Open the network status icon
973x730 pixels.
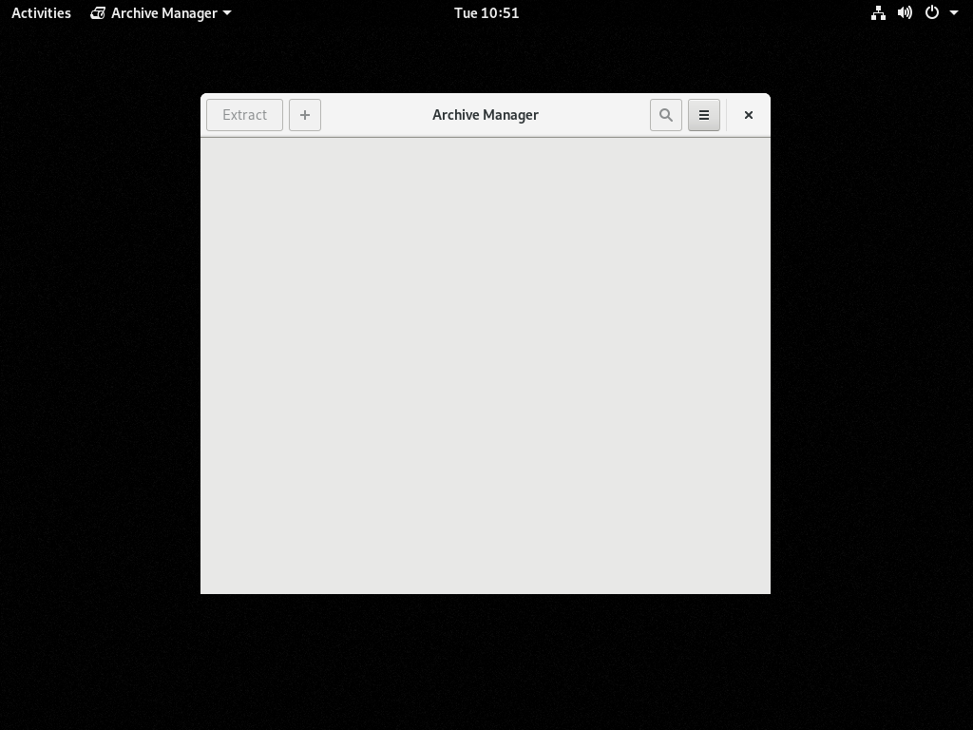(x=878, y=13)
